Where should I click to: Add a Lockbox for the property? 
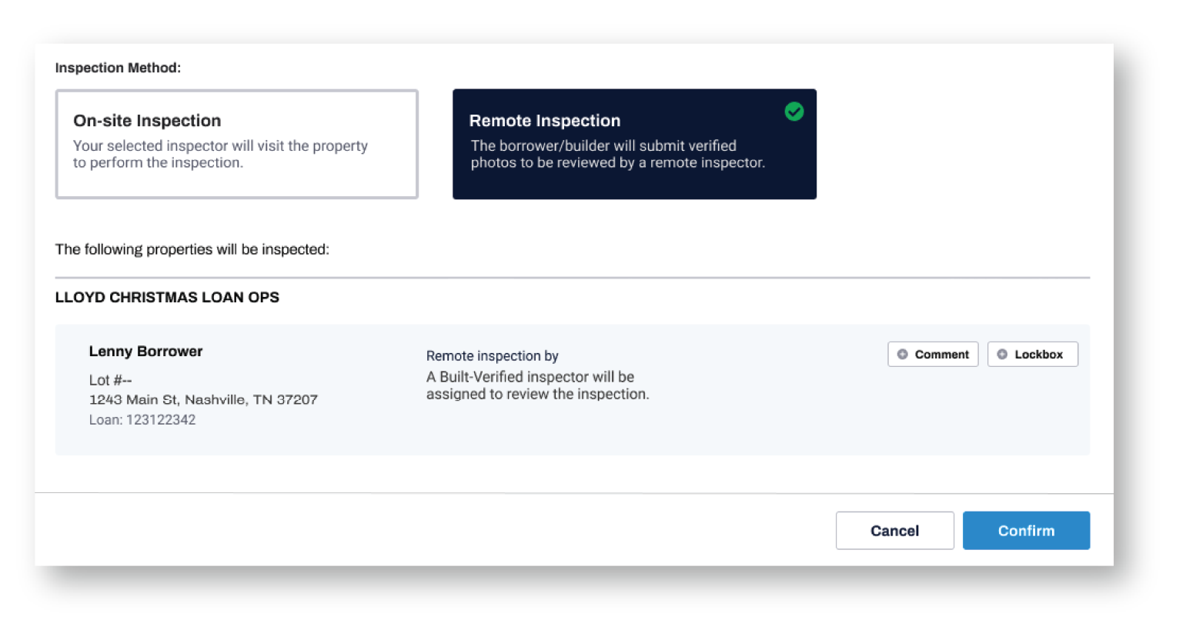[x=1033, y=355]
